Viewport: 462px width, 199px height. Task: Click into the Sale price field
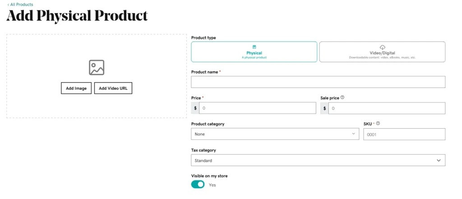(x=387, y=108)
